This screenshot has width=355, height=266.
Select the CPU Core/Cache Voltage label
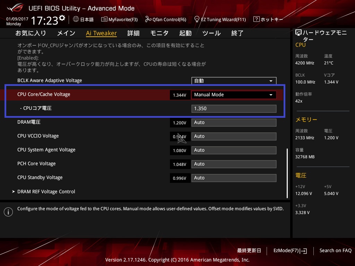point(44,94)
